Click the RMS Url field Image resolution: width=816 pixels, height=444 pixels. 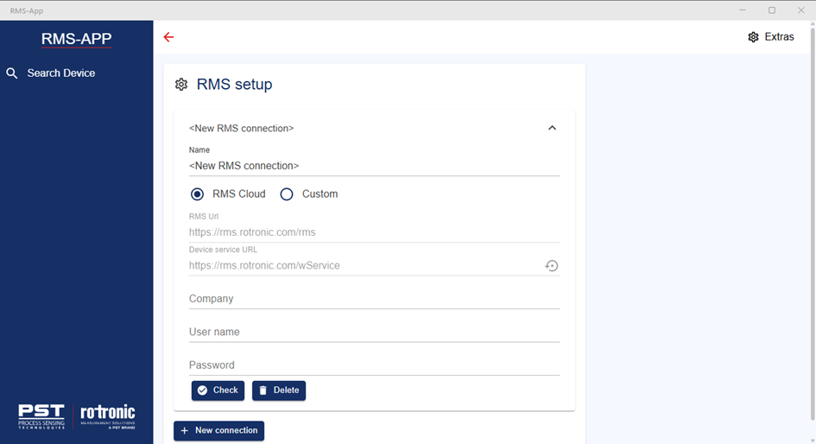point(374,232)
